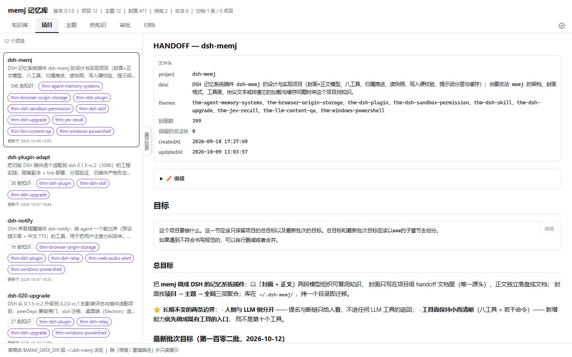The height and width of the screenshot is (357, 572).
Task: Open the 主题 tab
Action: (x=71, y=25)
